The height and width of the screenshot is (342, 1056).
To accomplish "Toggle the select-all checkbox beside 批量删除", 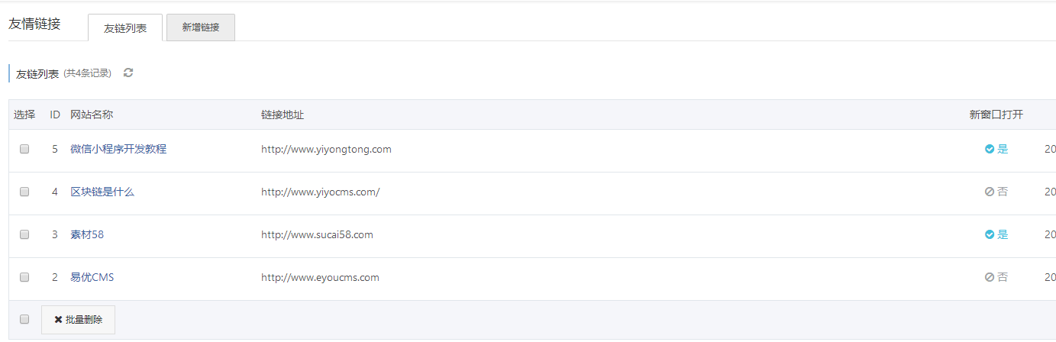I will [24, 319].
